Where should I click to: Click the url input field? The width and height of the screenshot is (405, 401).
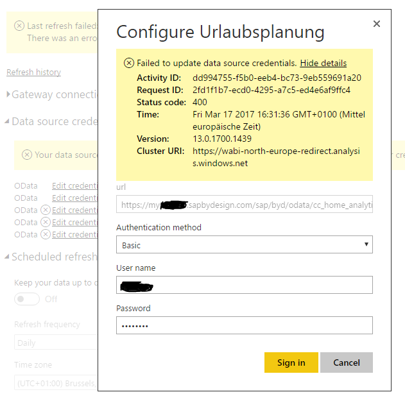coord(245,204)
